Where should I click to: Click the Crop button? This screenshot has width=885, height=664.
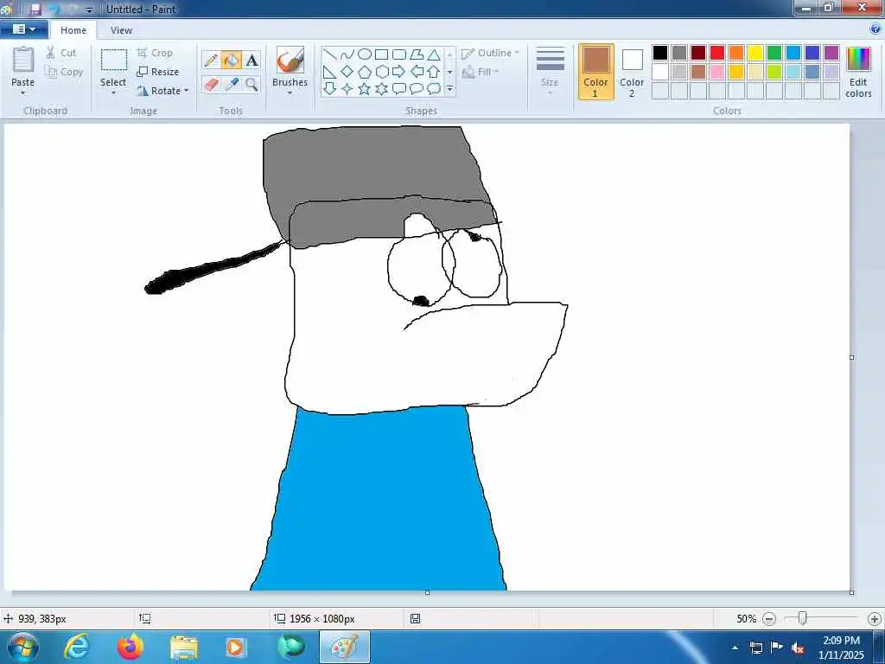click(x=156, y=53)
